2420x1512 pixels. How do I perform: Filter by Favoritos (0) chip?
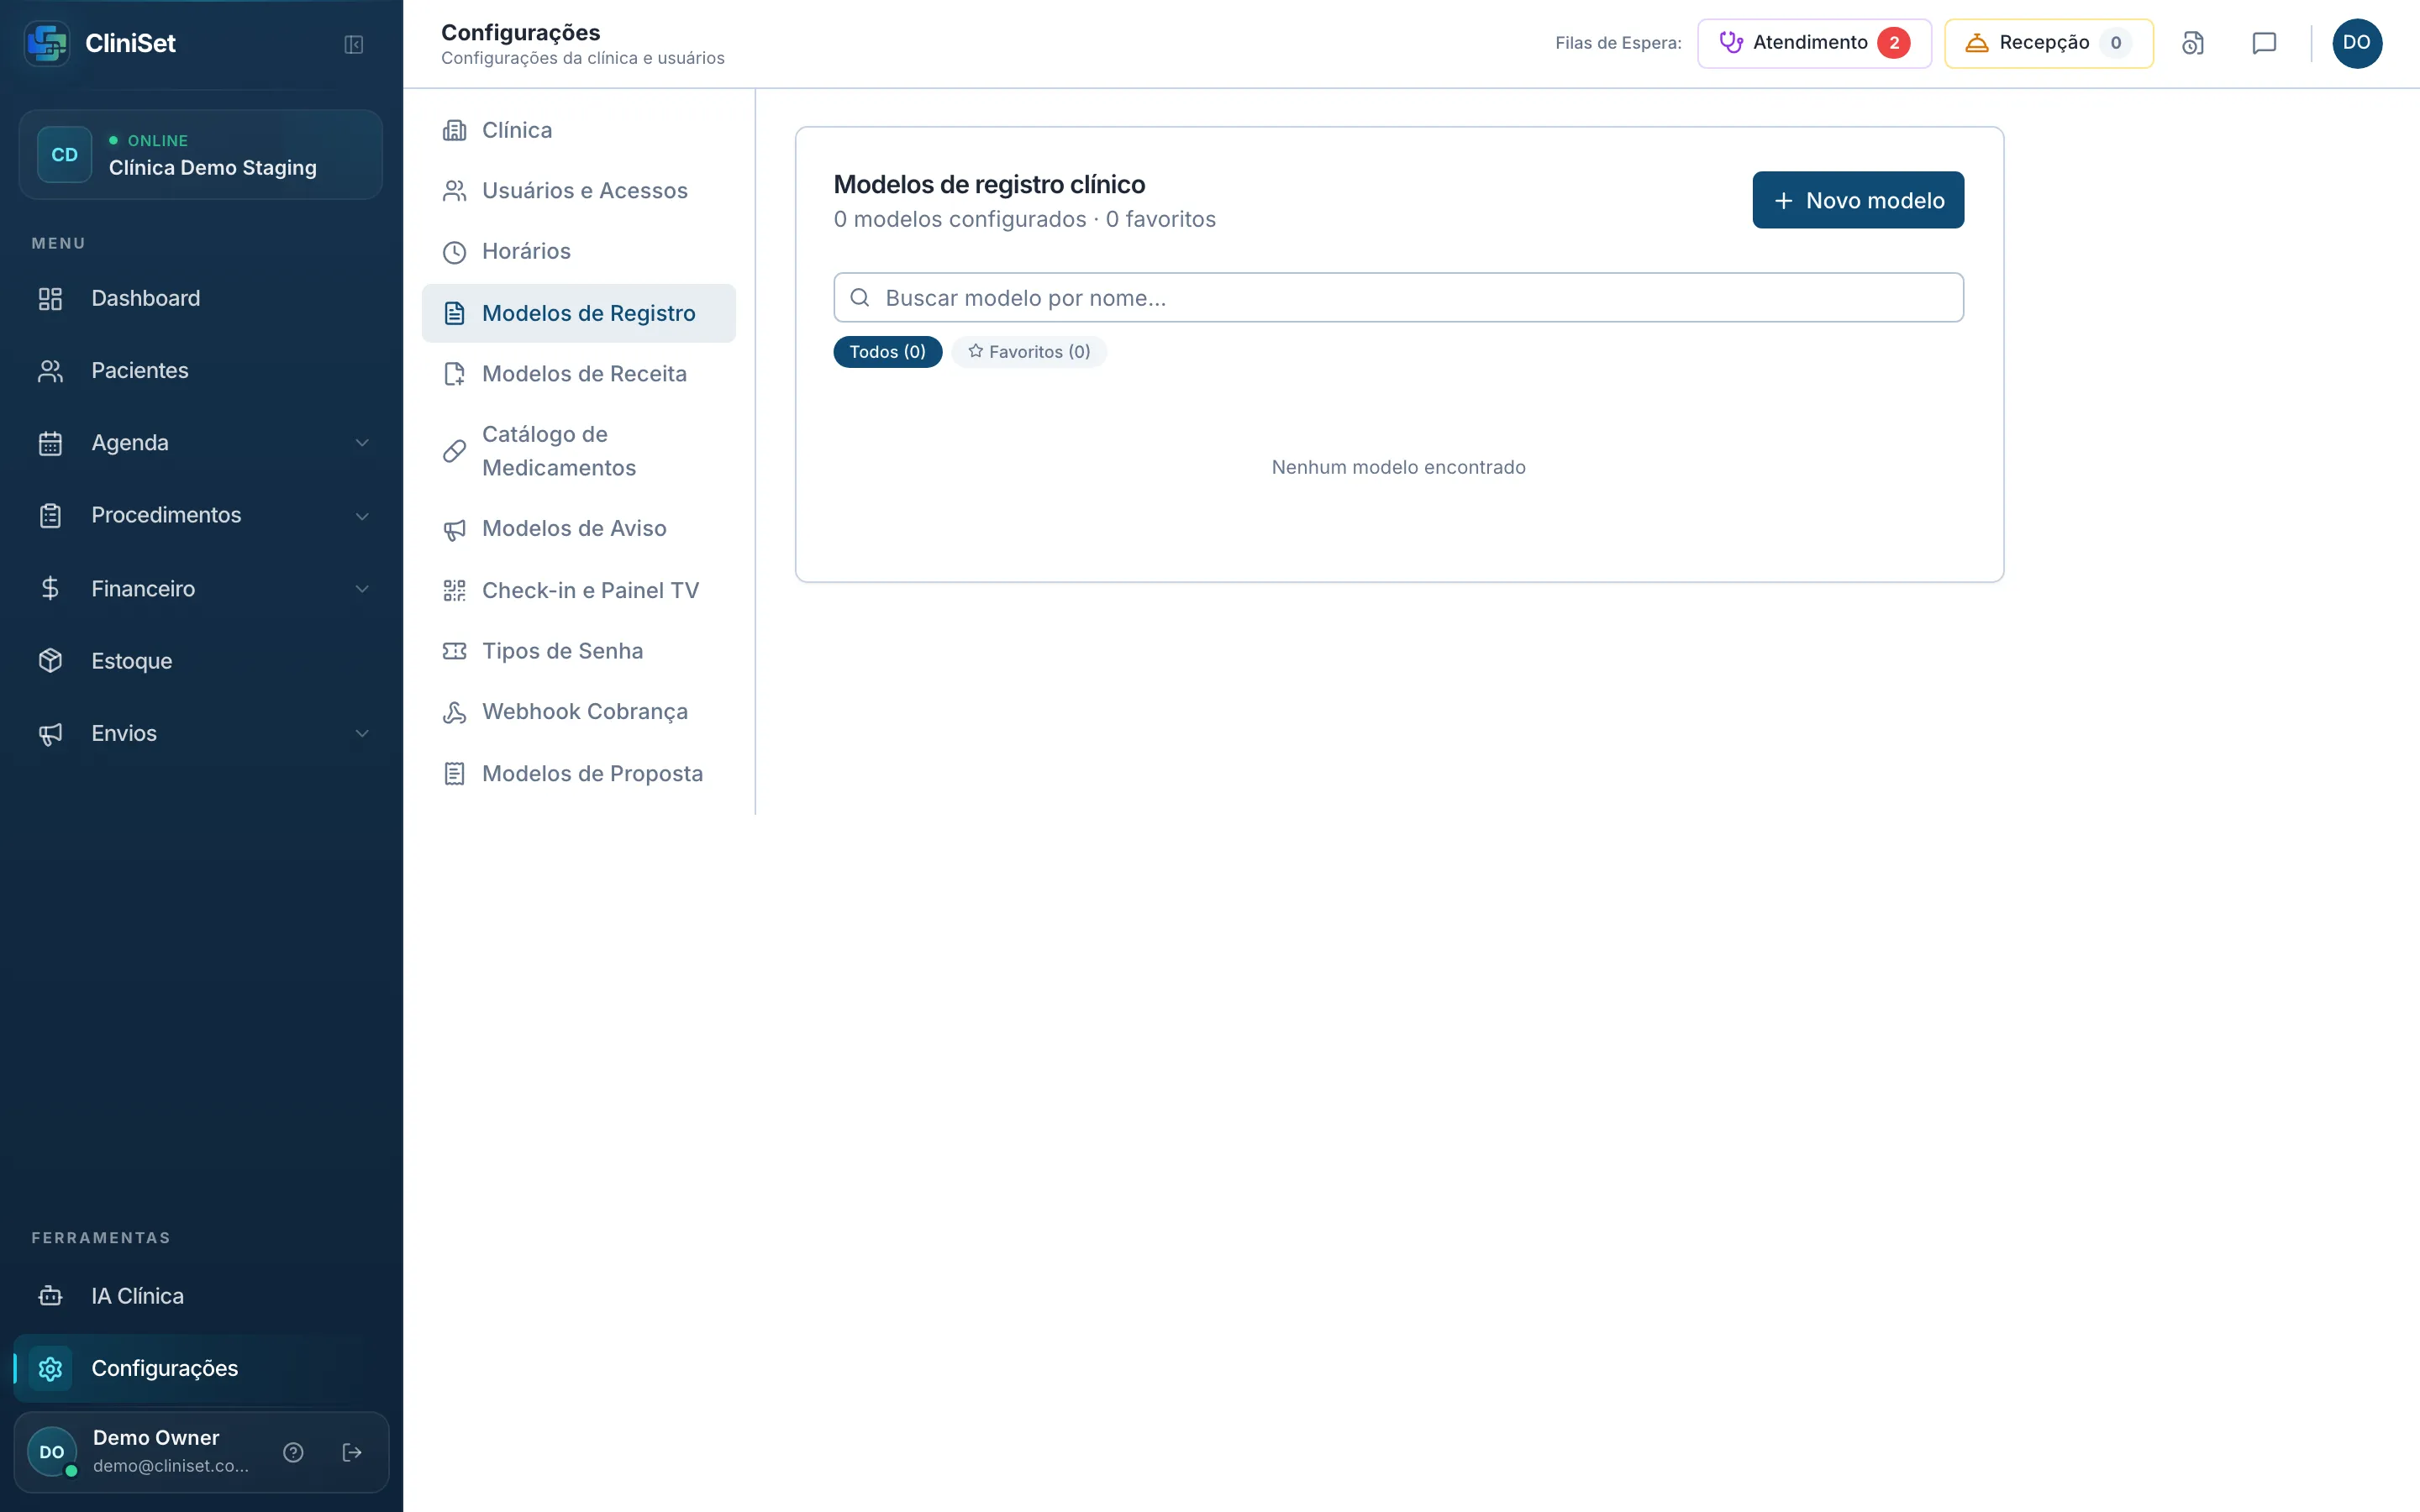pyautogui.click(x=1029, y=352)
